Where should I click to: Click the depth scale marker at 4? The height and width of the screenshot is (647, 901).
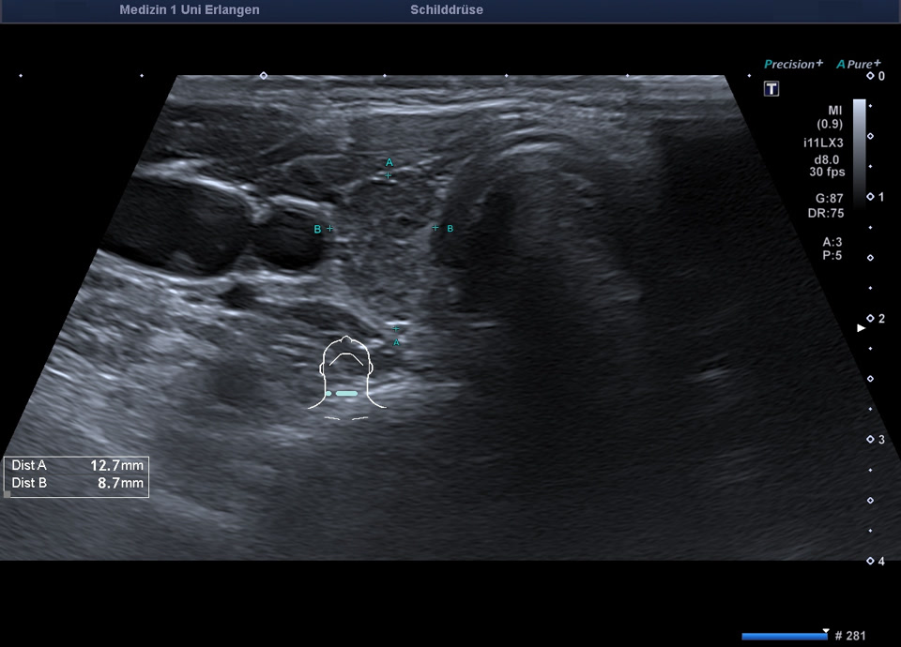pos(870,561)
